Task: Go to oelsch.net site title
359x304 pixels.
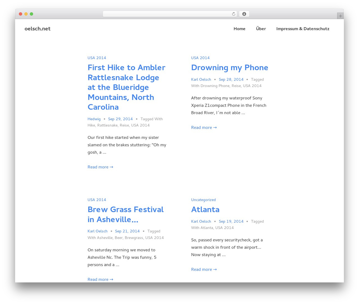Action: click(38, 29)
